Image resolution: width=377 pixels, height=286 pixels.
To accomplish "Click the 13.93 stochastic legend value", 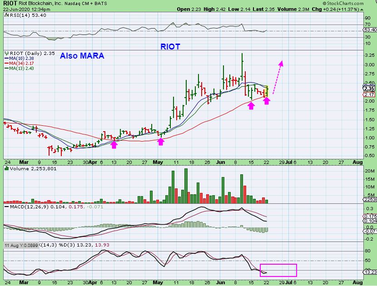I will point(102,245).
